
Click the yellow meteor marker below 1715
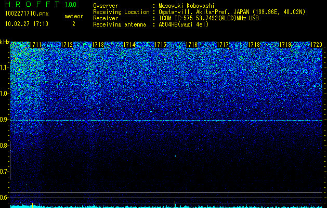(x=175, y=203)
